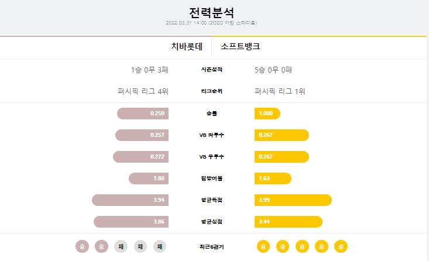The width and height of the screenshot is (429, 261).
Task: Click 치바롯데's second recent game win icon
Action: [x=101, y=246]
